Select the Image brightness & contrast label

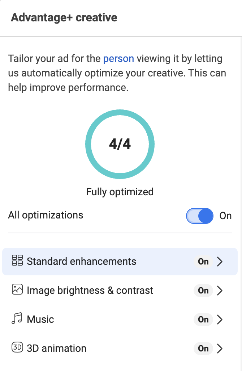coord(90,291)
